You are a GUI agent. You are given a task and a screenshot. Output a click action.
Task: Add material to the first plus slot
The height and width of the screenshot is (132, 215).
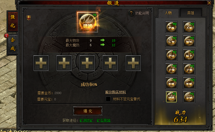(41, 63)
